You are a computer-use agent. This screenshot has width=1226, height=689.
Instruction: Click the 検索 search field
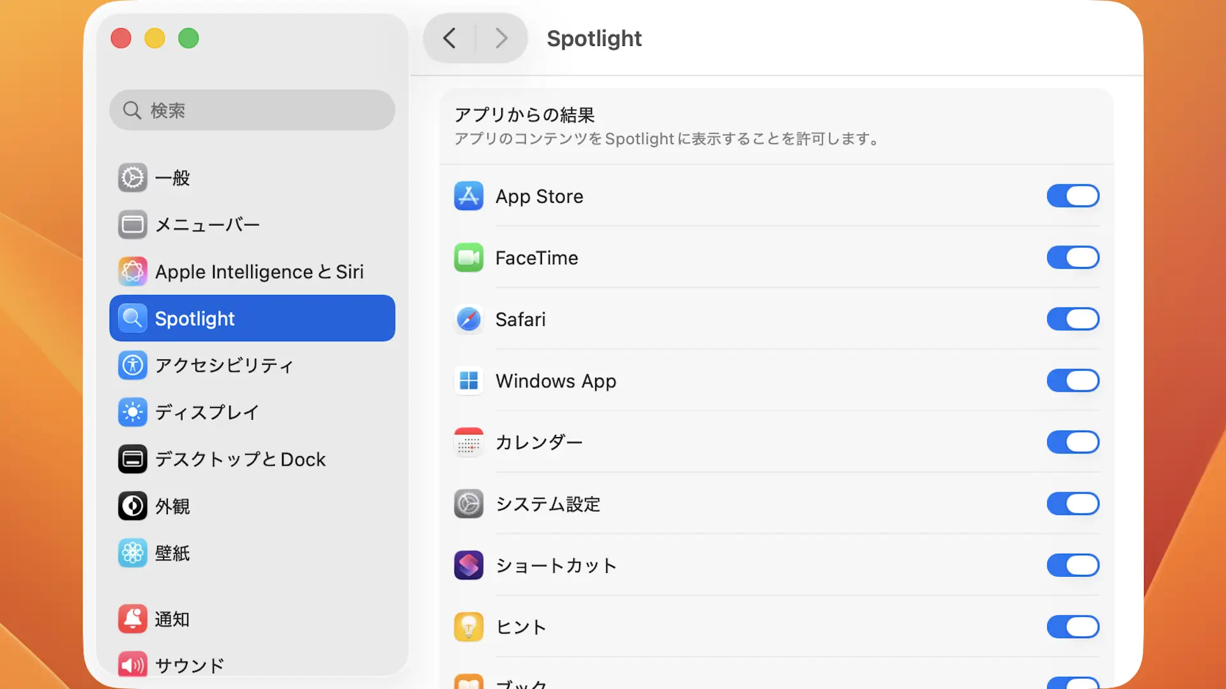[x=252, y=110]
